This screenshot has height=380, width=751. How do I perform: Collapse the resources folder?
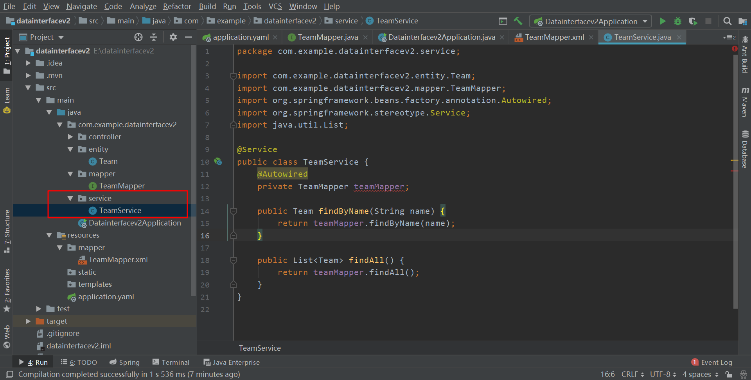click(49, 235)
